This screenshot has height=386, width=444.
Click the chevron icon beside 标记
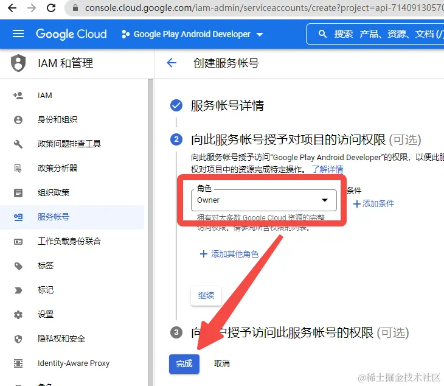18,290
